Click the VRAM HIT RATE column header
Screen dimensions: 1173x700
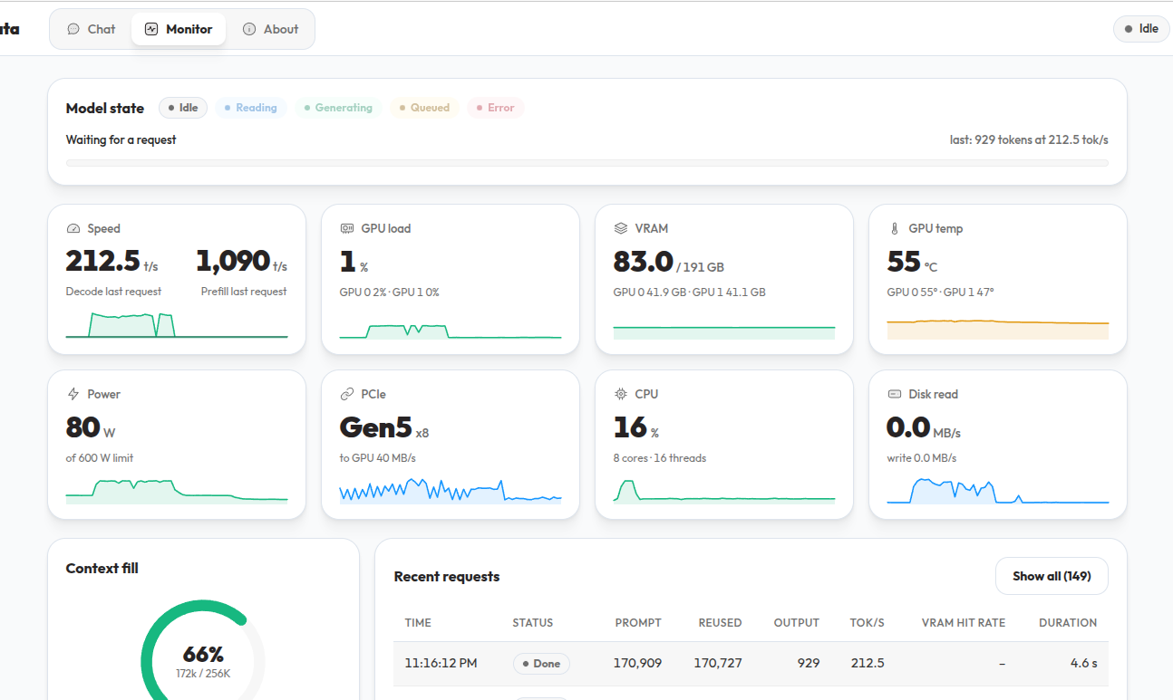[964, 623]
